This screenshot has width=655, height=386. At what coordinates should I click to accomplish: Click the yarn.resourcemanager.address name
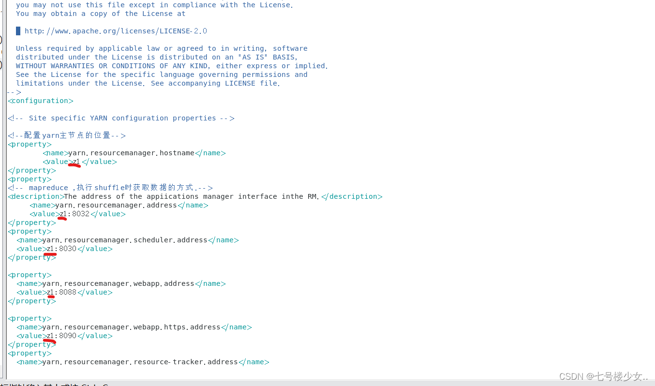tap(116, 205)
